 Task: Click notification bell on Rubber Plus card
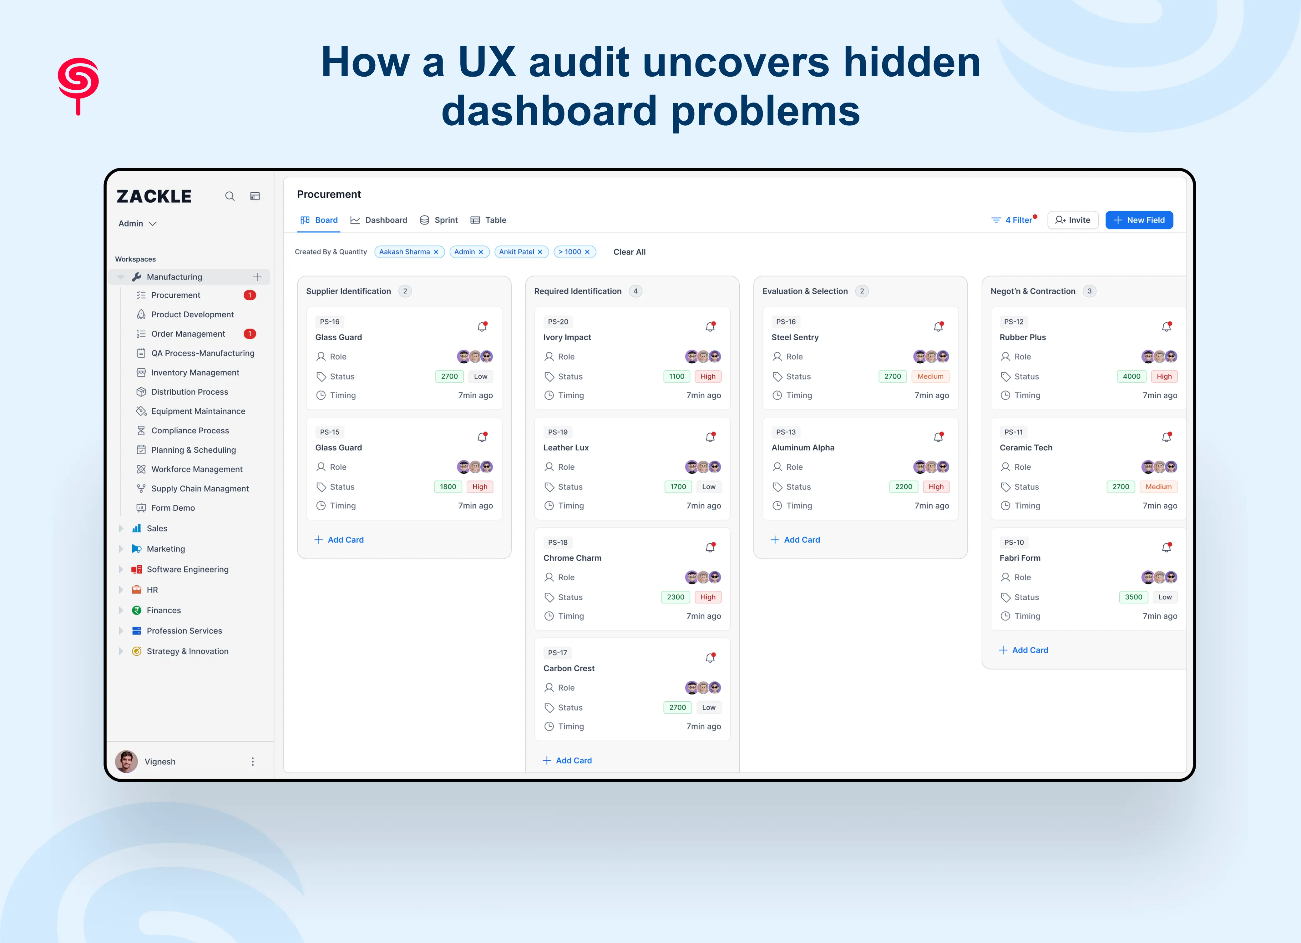point(1167,326)
